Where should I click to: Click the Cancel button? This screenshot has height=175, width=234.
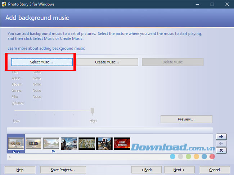215,170
